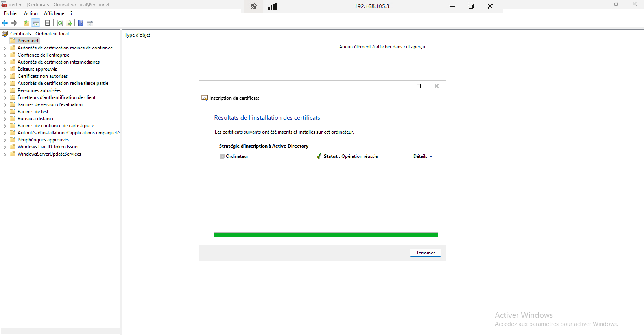Expand the Détails dropdown arrow
The height and width of the screenshot is (335, 644).
click(x=431, y=156)
